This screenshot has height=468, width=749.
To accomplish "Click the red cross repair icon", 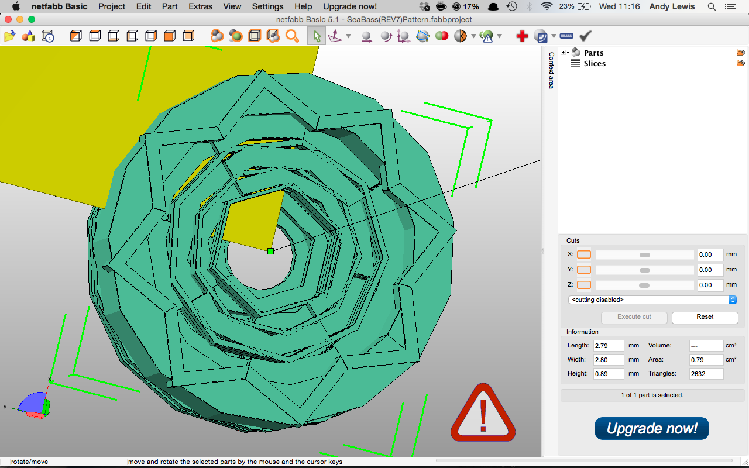I will coord(522,36).
